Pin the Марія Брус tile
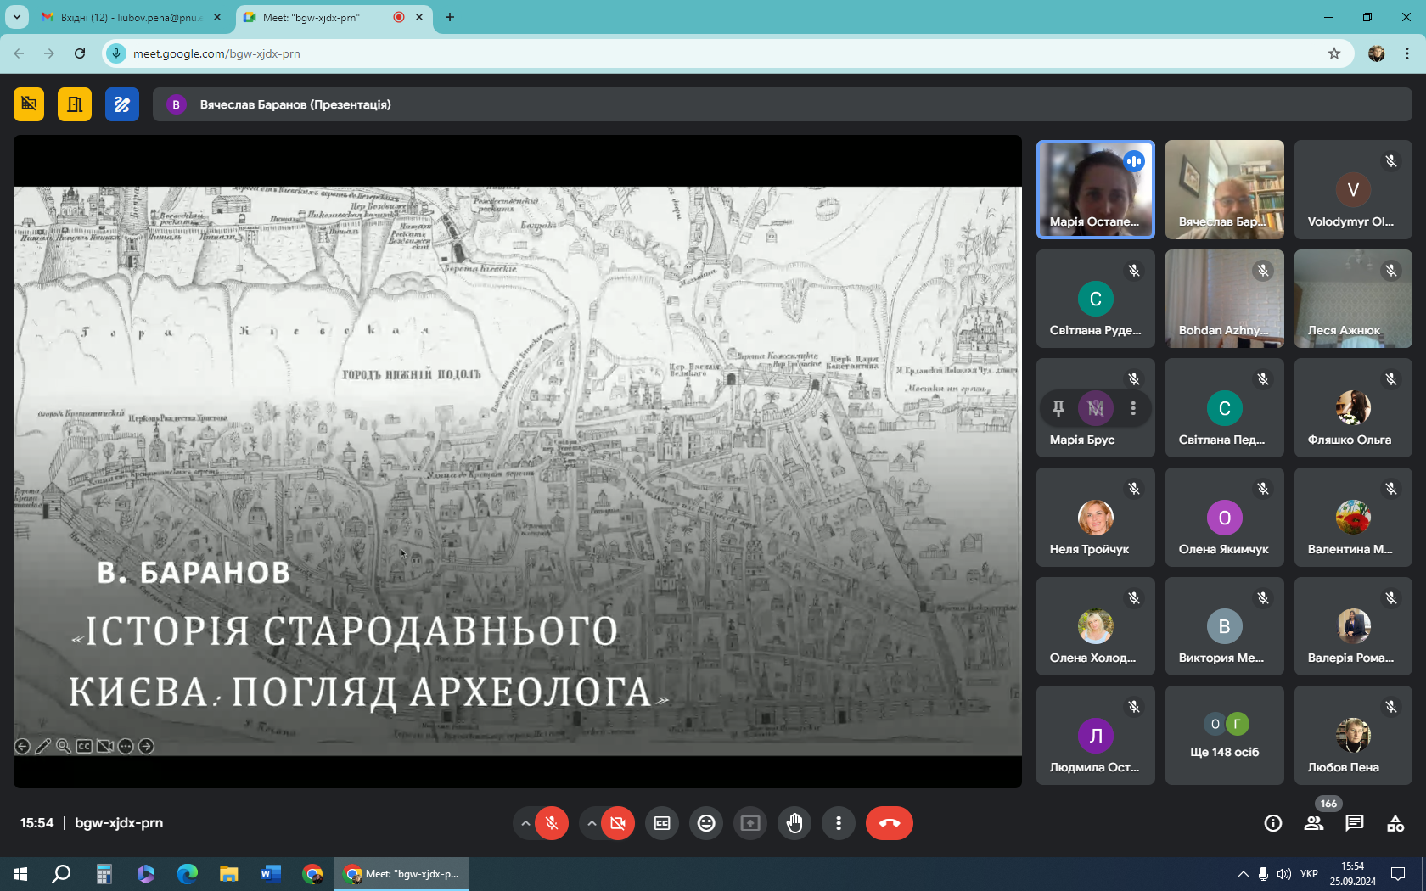The height and width of the screenshot is (891, 1426). [x=1058, y=409]
